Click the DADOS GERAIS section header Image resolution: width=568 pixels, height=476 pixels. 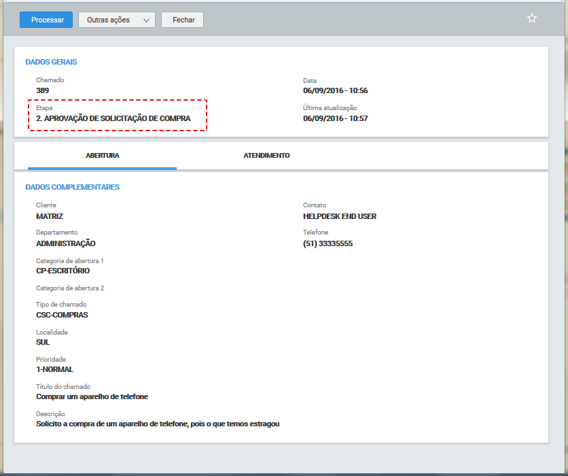coord(51,62)
